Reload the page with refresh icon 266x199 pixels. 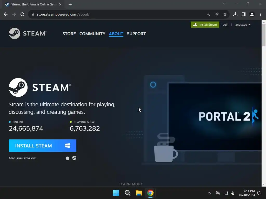(22, 15)
